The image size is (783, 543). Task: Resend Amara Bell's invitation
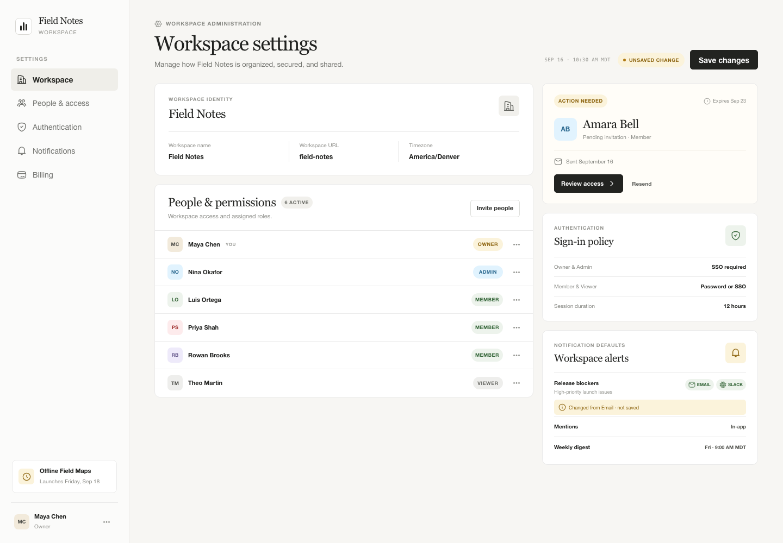(x=642, y=184)
